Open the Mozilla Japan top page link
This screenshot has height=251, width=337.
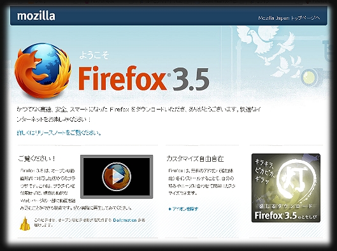tap(289, 18)
